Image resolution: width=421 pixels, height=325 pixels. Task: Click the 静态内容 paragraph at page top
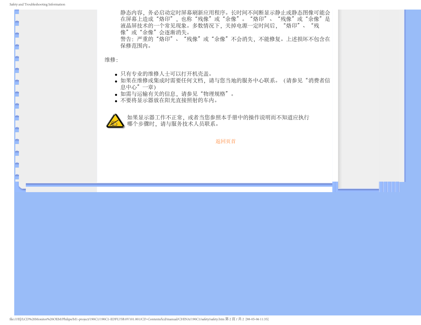pos(225,22)
